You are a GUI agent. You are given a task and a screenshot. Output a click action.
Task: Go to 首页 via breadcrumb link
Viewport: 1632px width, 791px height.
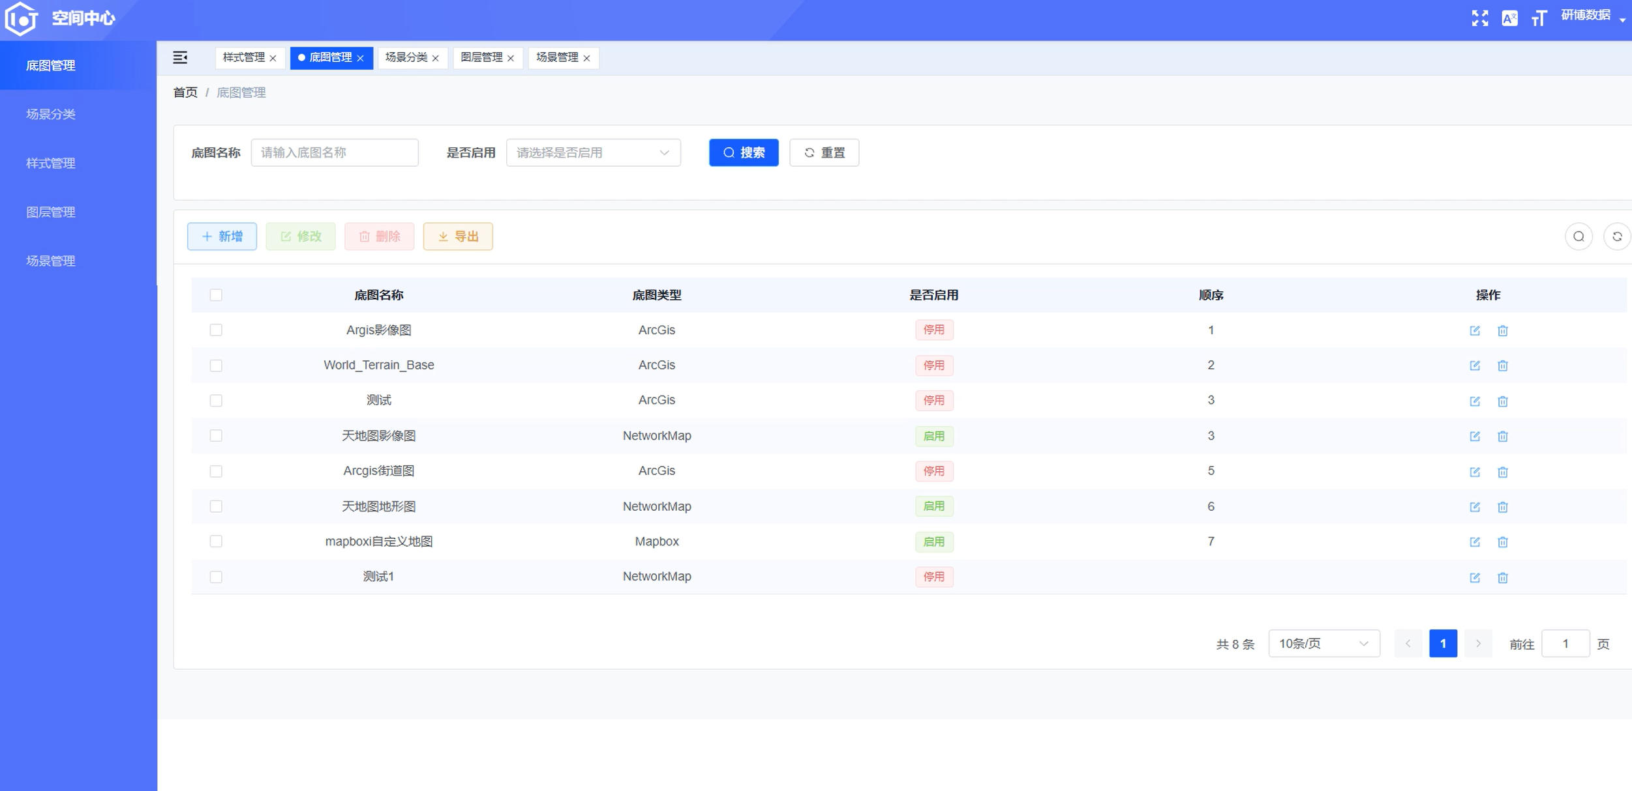click(185, 93)
